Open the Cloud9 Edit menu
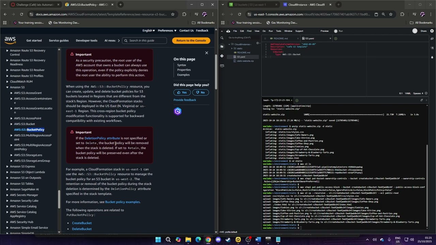436x245 pixels. click(242, 31)
